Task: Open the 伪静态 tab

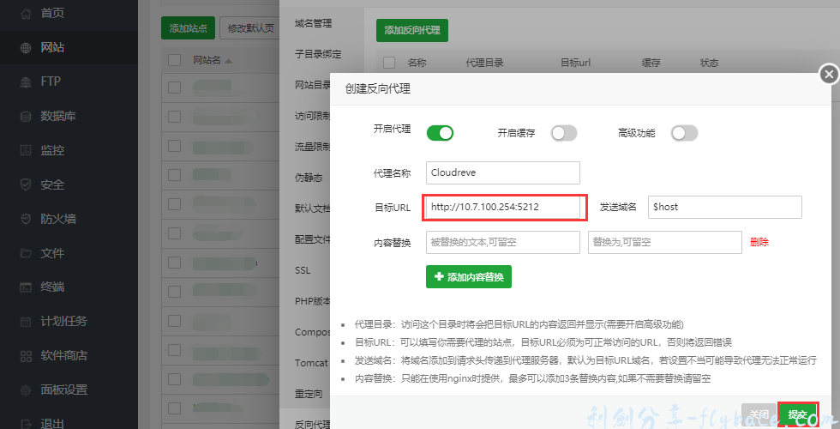Action: point(309,178)
